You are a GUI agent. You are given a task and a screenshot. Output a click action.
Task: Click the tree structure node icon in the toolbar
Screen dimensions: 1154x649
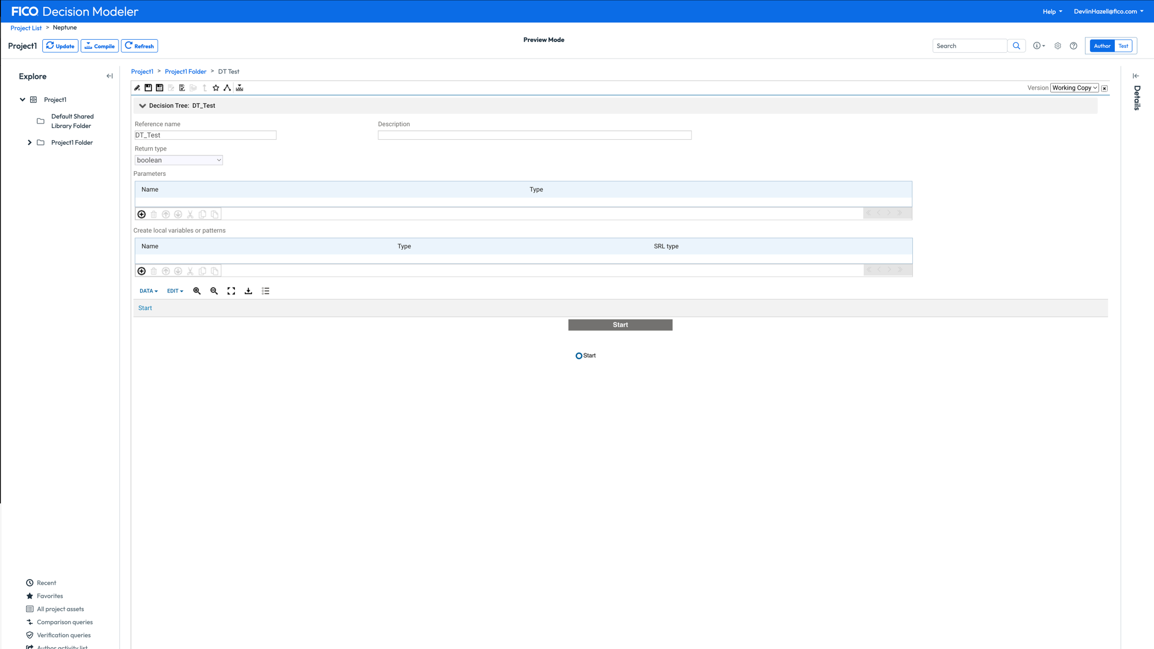pos(227,88)
